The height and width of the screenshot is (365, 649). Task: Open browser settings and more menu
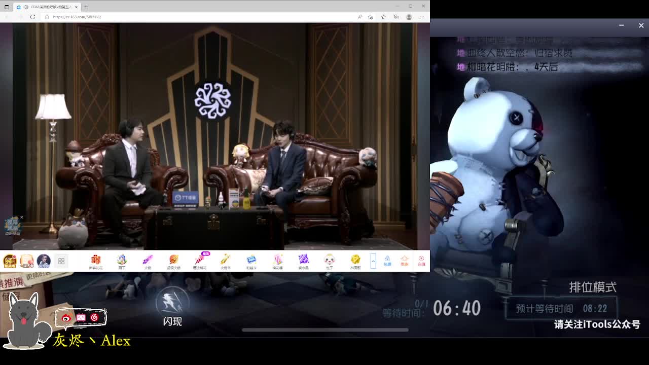click(x=421, y=17)
